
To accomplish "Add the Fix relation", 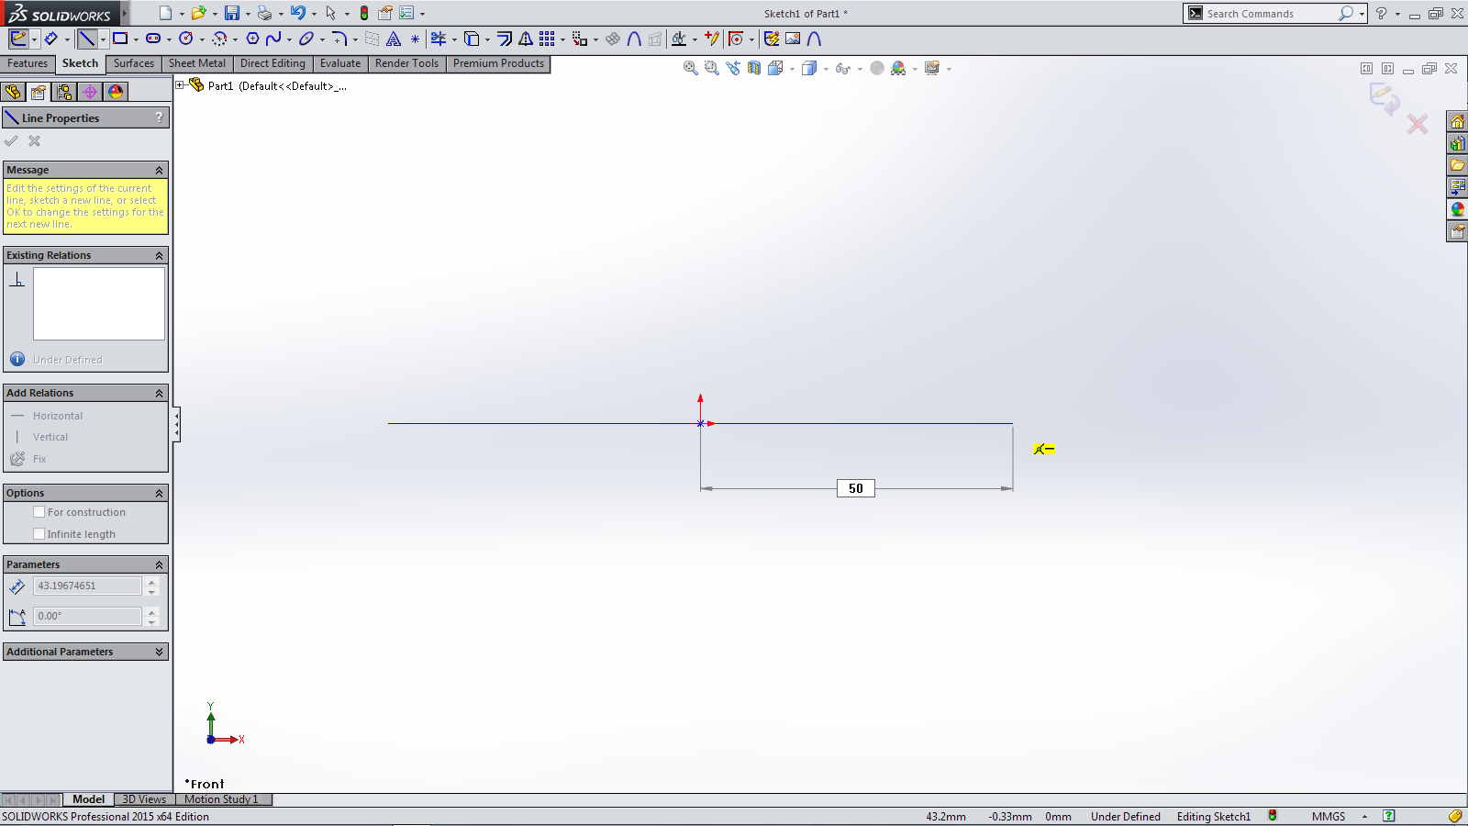I will pyautogui.click(x=39, y=459).
